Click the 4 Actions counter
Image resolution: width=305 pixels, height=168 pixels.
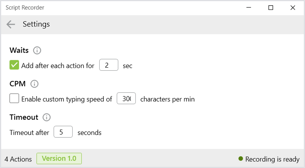18,159
